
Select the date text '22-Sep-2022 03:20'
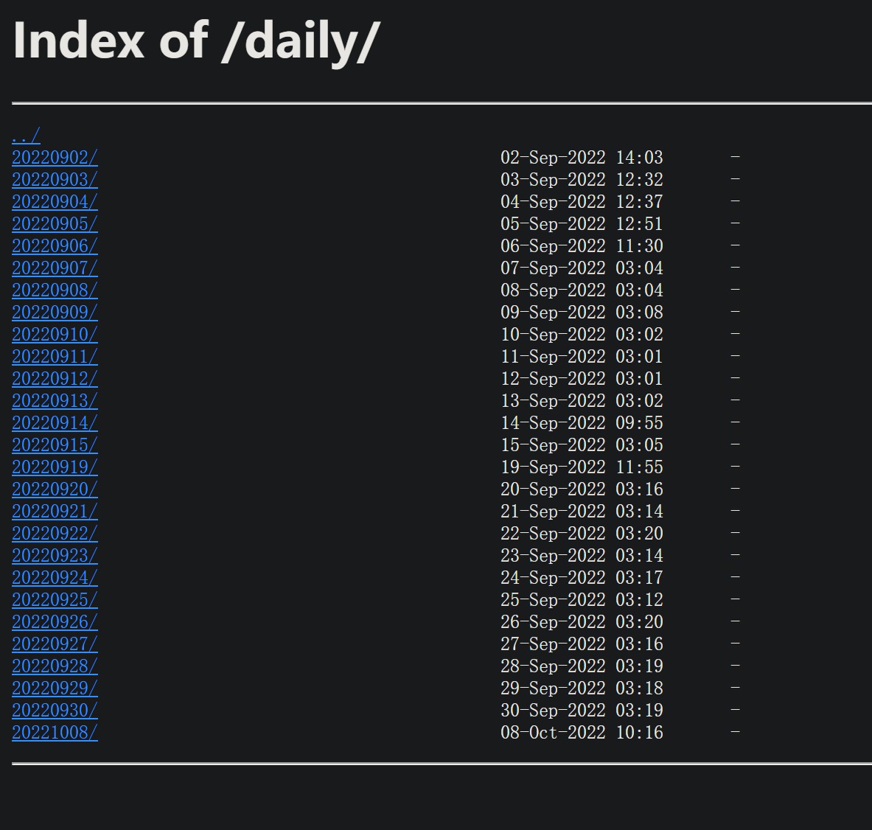(x=582, y=534)
